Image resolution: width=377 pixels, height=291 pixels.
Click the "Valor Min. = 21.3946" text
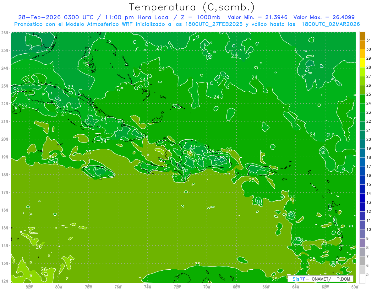click(257, 17)
